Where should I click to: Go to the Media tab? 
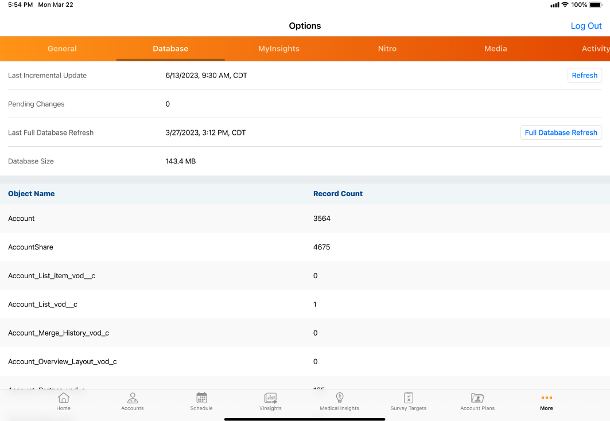496,49
